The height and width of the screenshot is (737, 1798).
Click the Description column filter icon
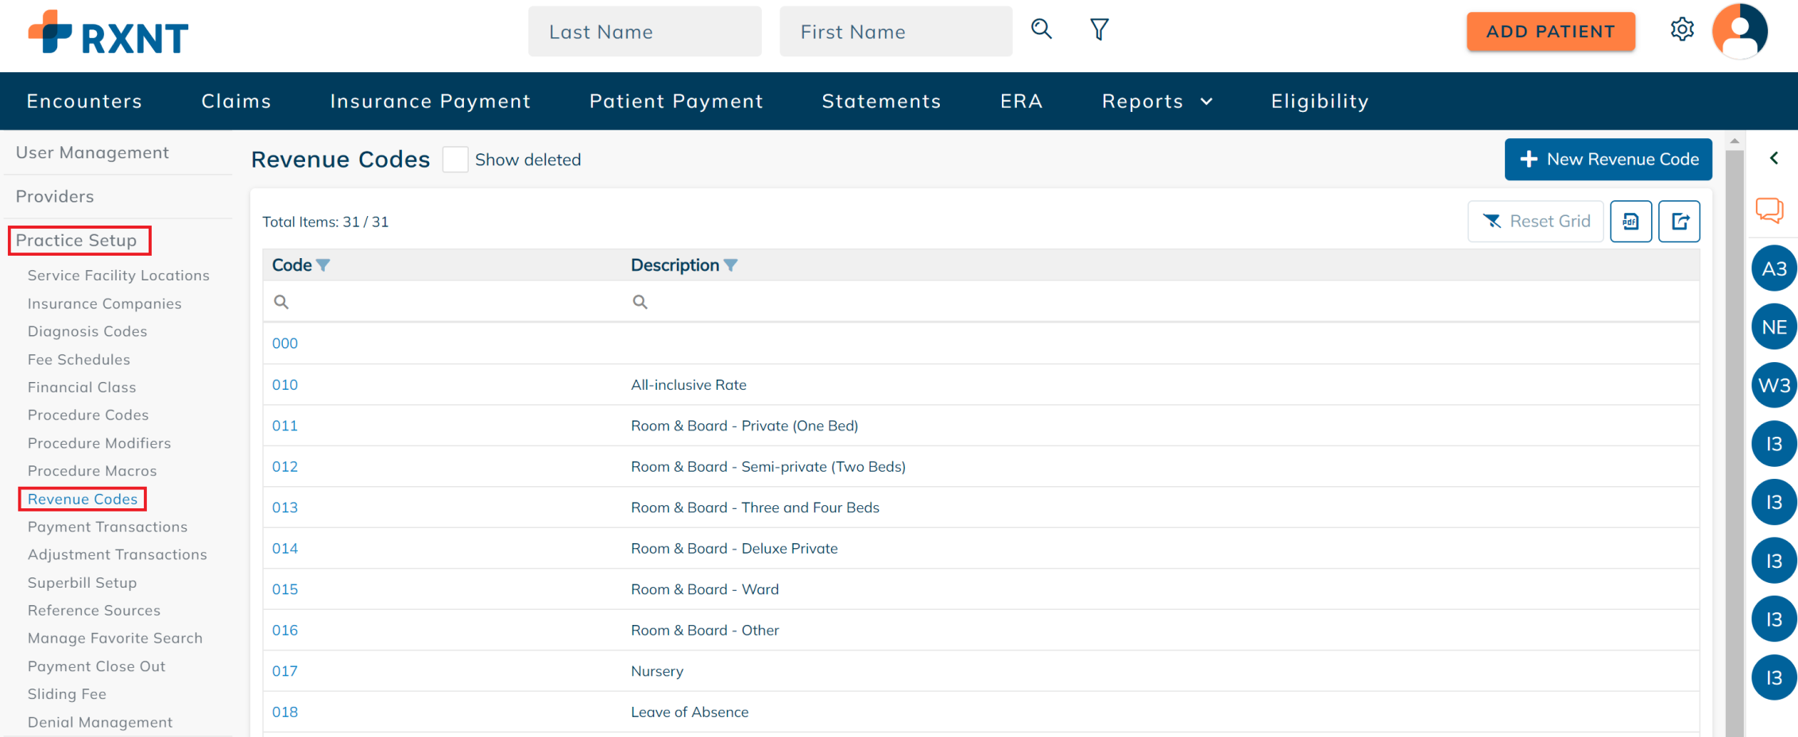731,265
